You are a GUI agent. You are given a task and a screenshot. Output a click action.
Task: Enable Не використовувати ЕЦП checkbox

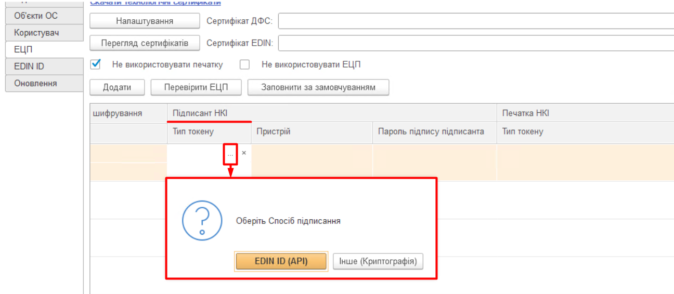tap(244, 65)
